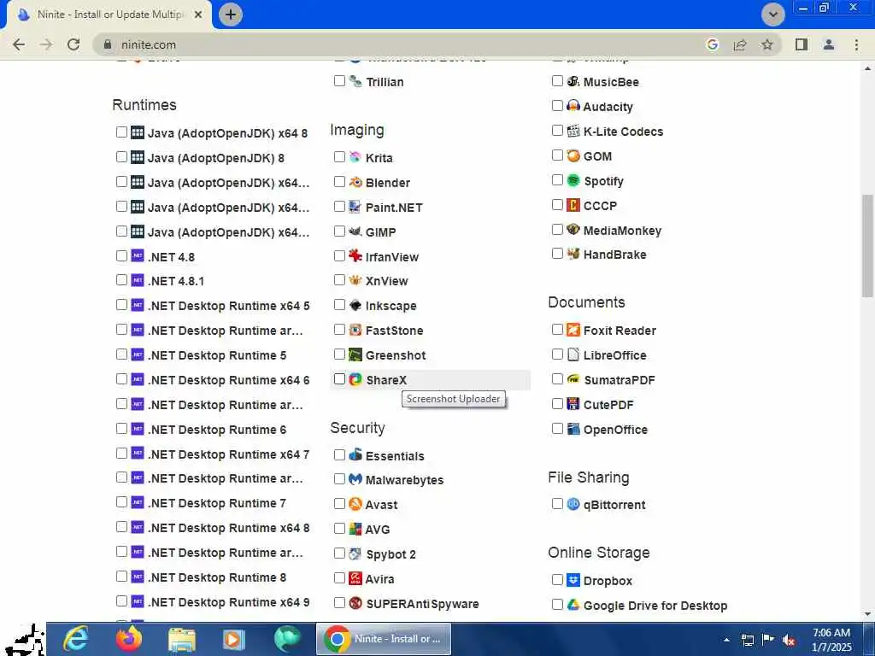
Task: Show hidden system tray icons
Action: click(726, 640)
